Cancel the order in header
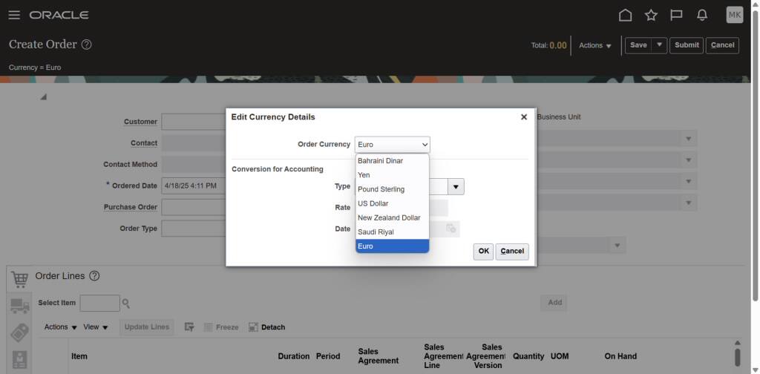 pyautogui.click(x=722, y=45)
